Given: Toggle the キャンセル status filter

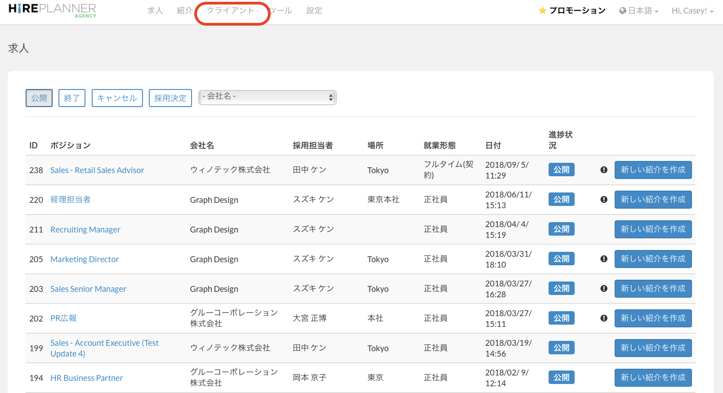Looking at the screenshot, I should 117,98.
